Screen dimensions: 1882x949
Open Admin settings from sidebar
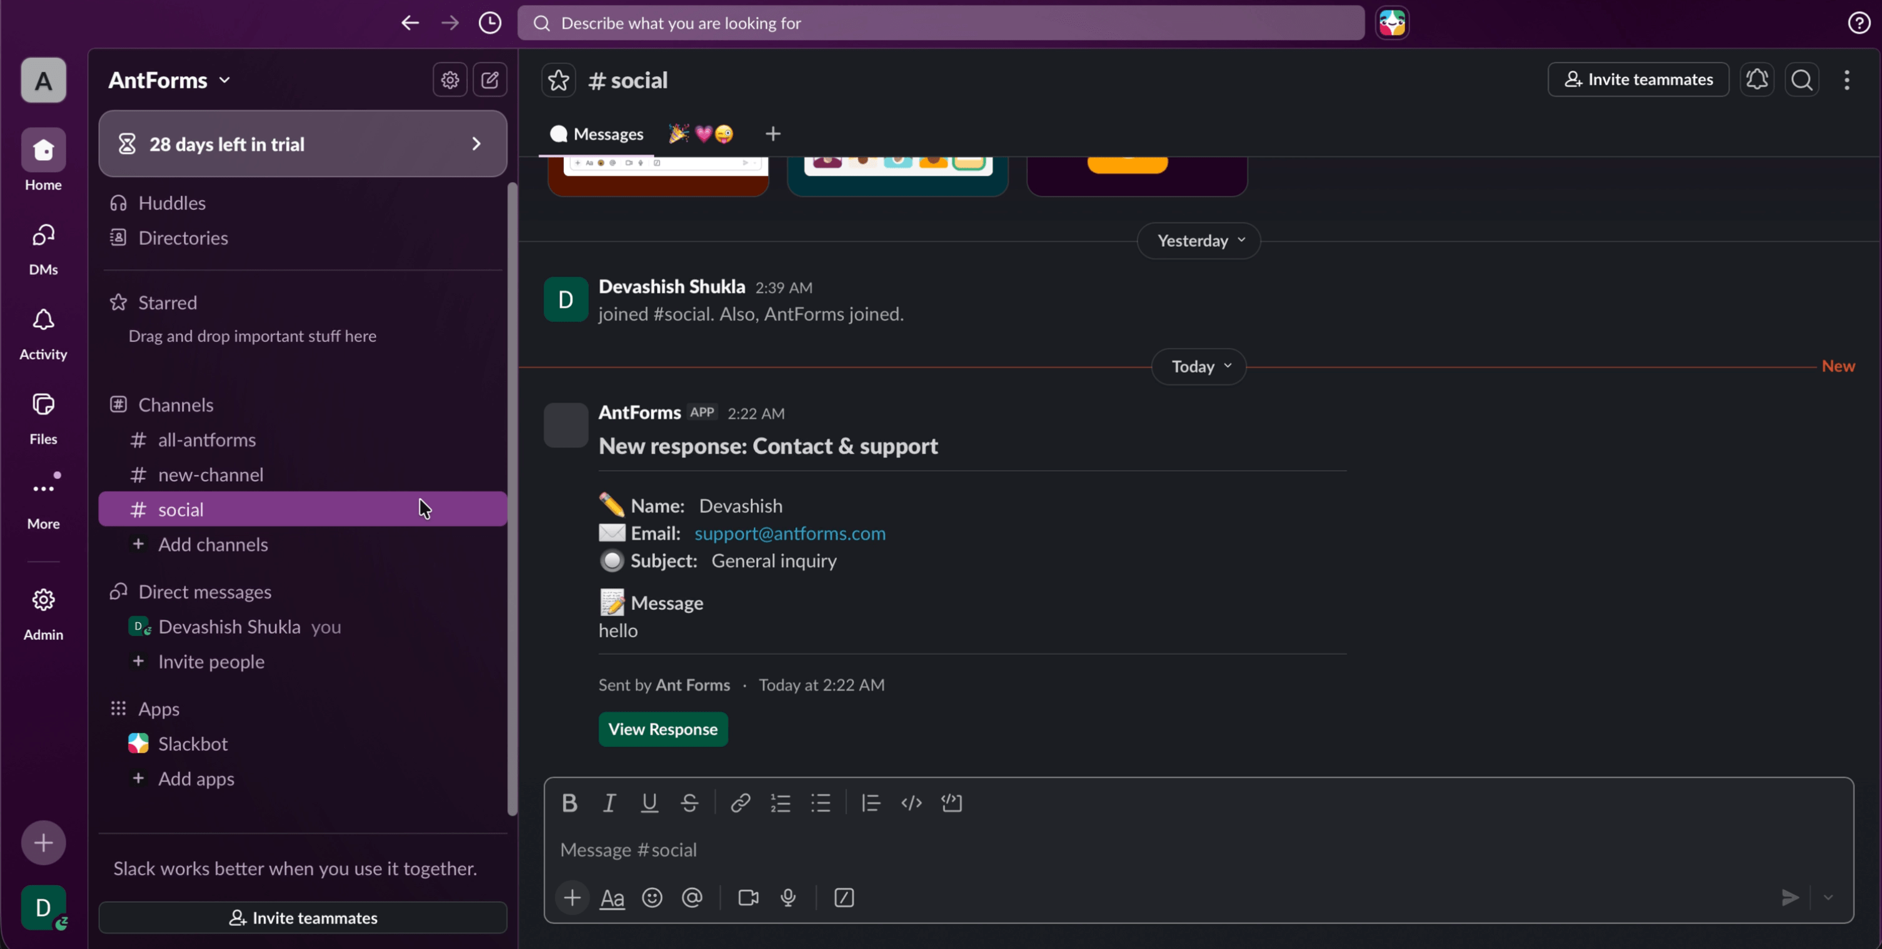tap(43, 611)
